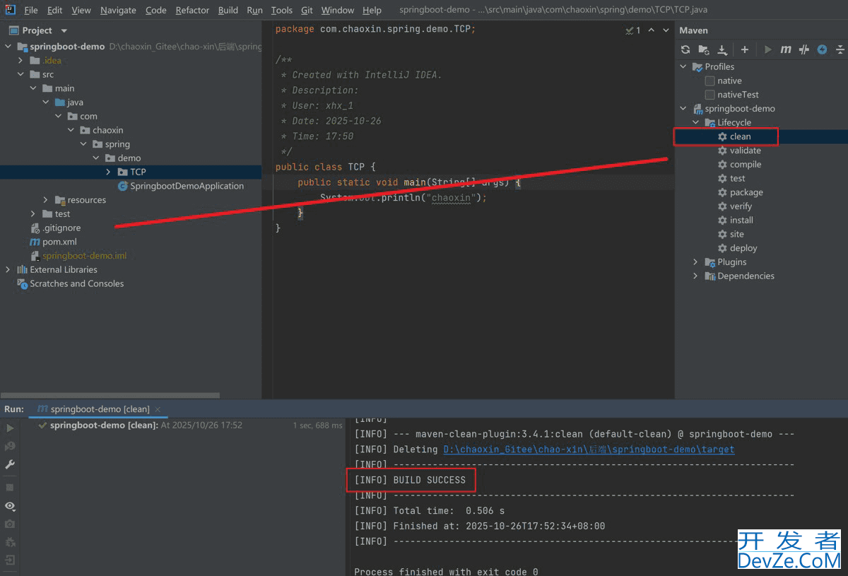Open the target folder path link

click(588, 449)
